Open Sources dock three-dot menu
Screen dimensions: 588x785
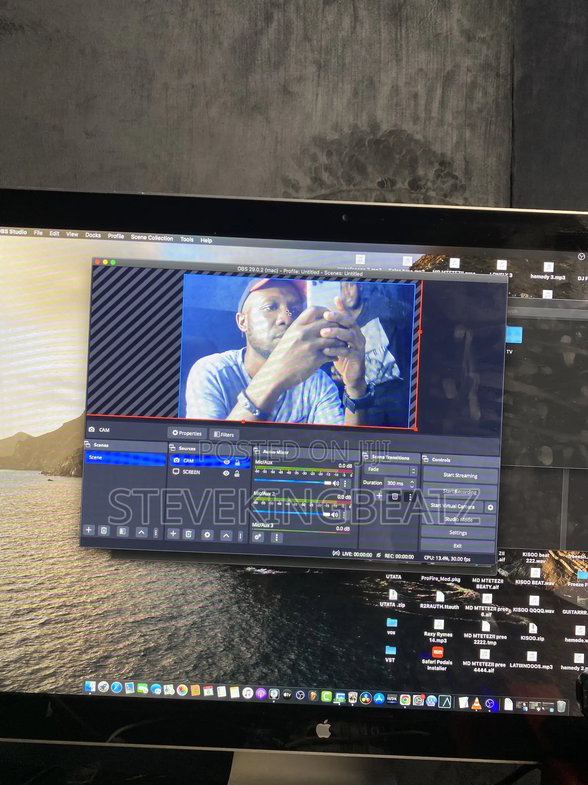[240, 536]
